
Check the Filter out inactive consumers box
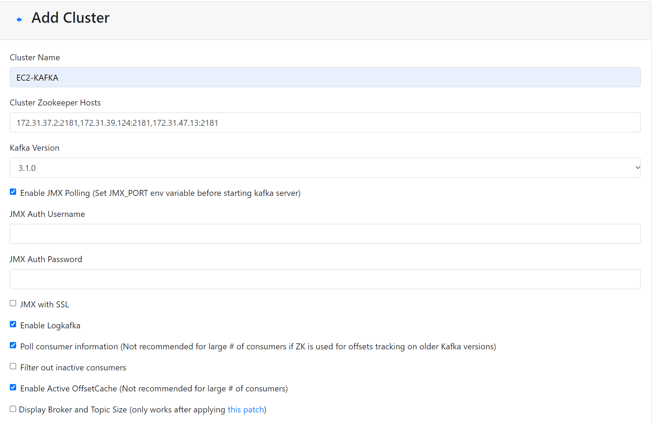(13, 366)
